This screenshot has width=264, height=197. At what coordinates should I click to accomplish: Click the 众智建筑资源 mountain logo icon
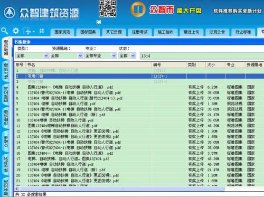point(10,13)
